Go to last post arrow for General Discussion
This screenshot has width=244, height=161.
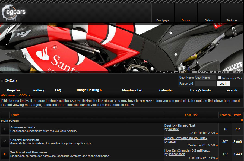217,146
